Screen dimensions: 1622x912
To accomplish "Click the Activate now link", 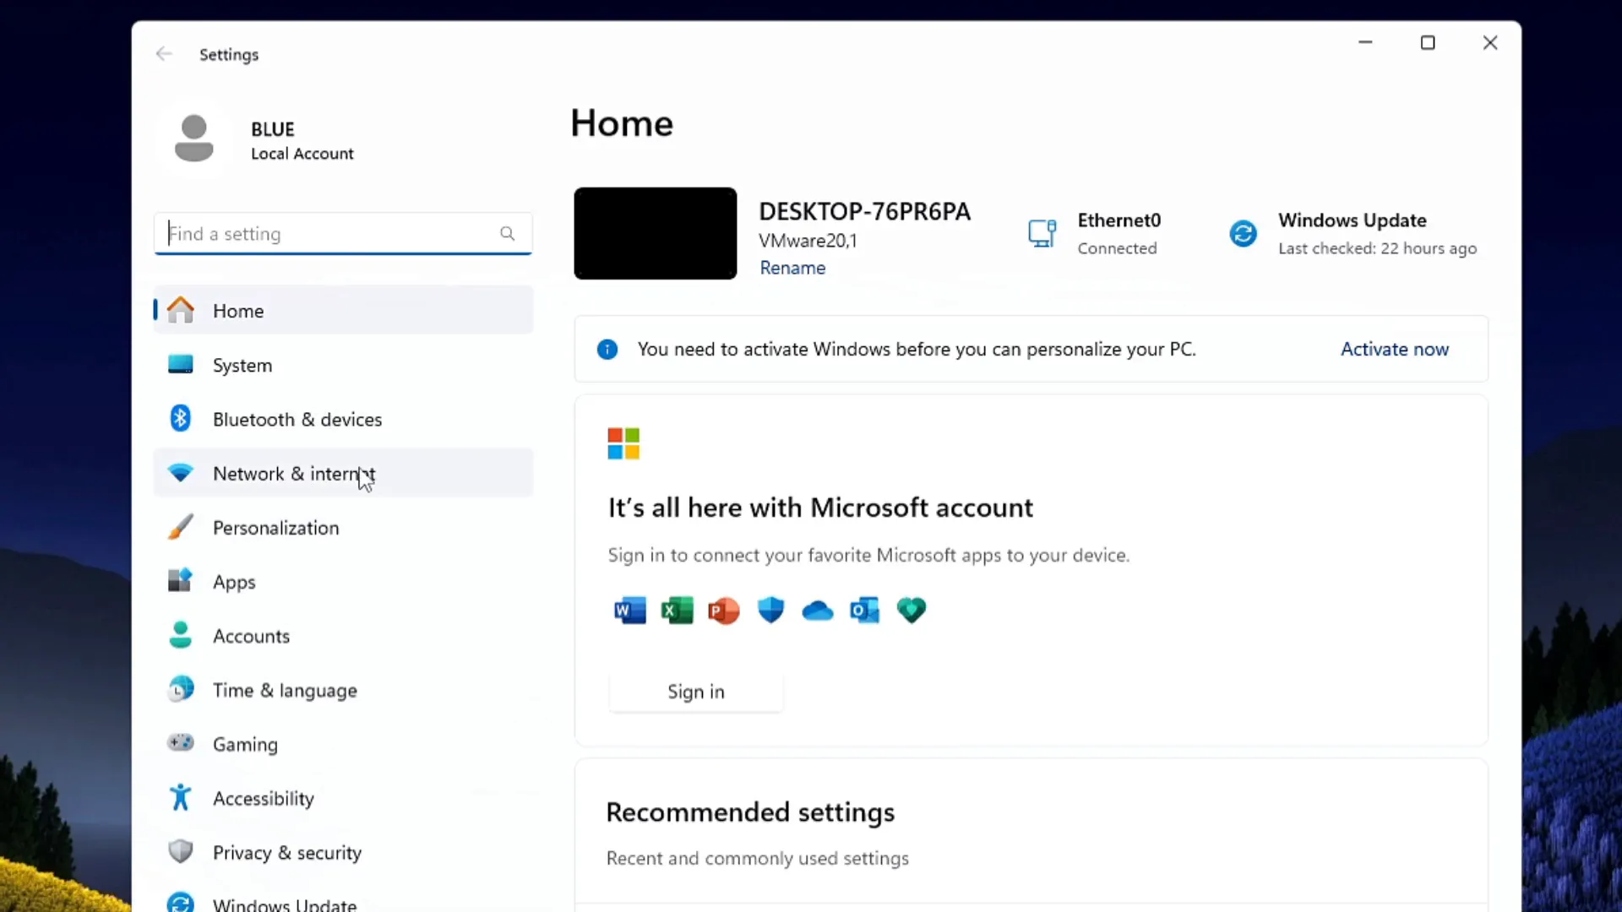I will coord(1394,349).
